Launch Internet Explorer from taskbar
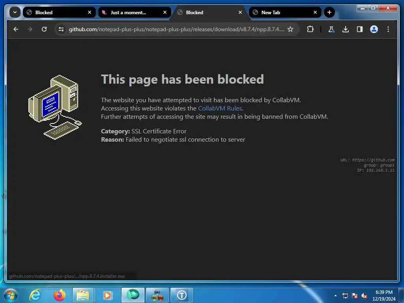 tap(35, 295)
